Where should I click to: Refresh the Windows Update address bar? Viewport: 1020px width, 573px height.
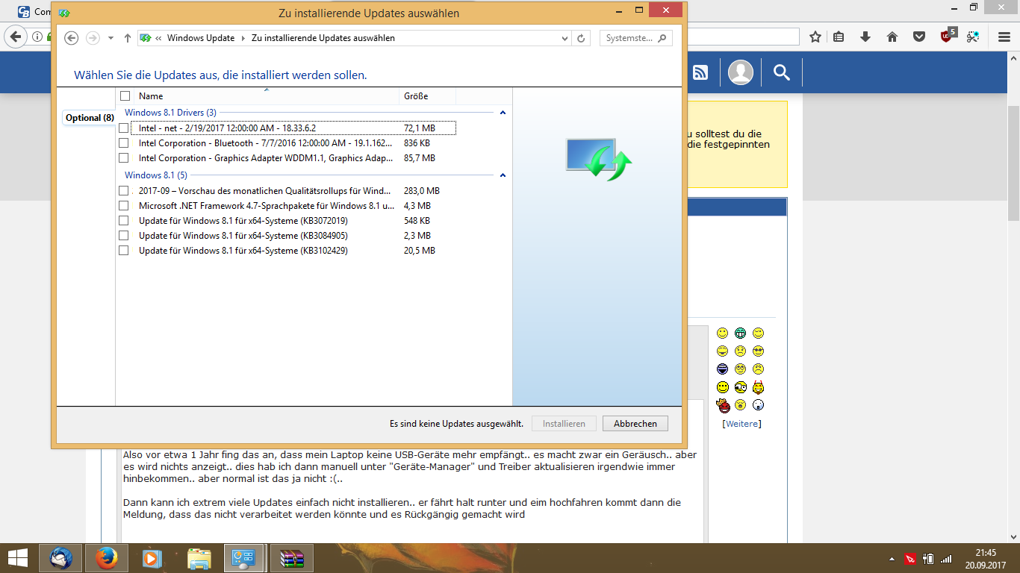coord(582,38)
